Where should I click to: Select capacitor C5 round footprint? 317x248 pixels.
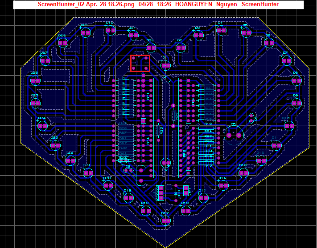(234, 135)
